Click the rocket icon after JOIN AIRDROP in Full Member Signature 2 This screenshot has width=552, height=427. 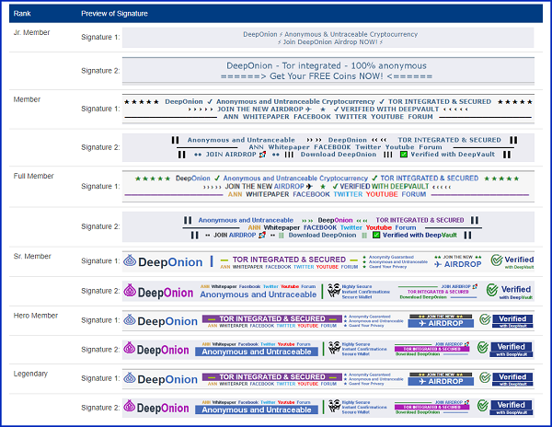tap(262, 235)
